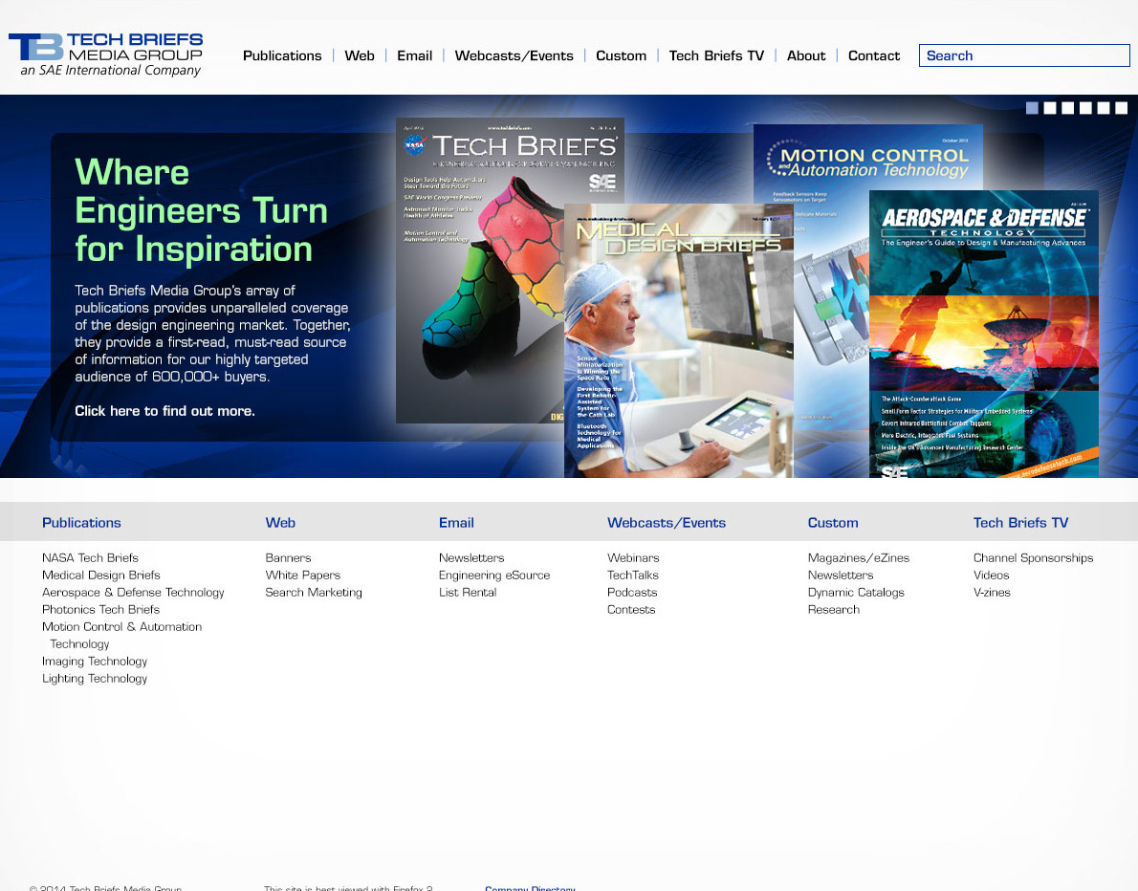Go to the About page
This screenshot has width=1138, height=891.
[x=806, y=55]
